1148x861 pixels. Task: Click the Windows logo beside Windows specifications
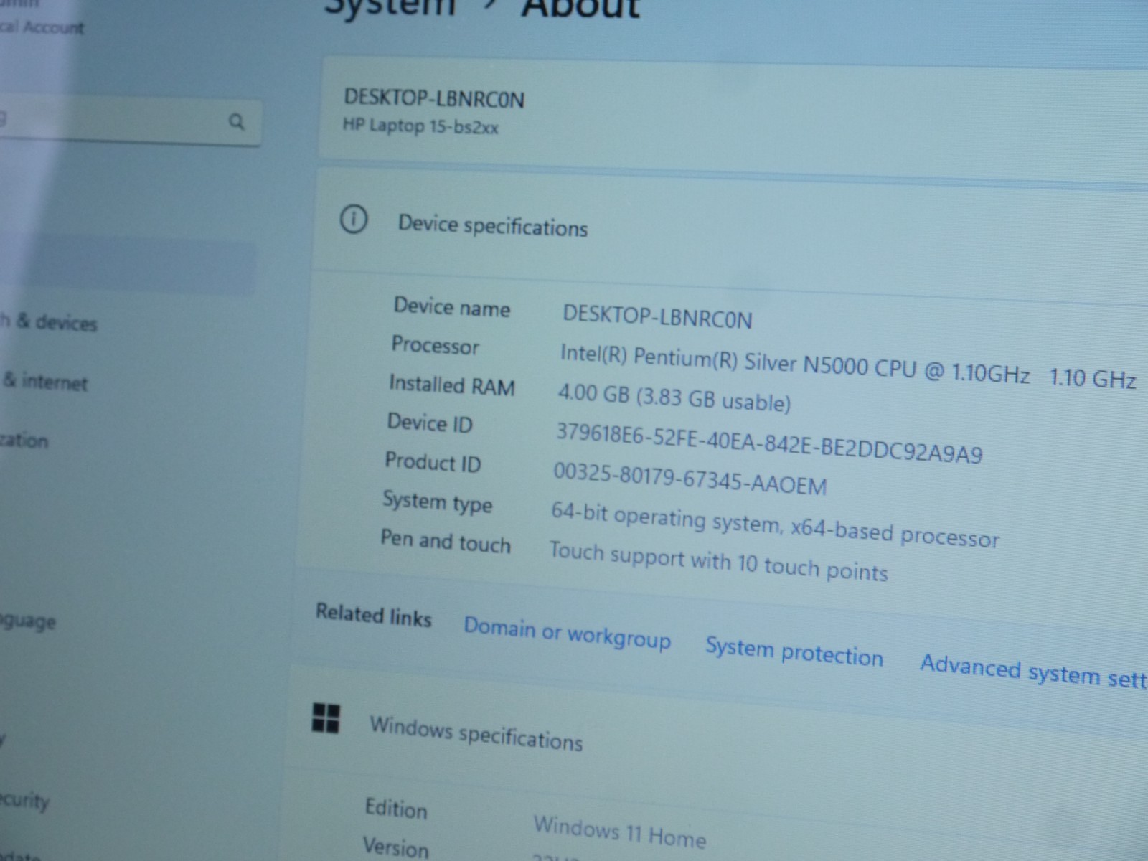[326, 717]
